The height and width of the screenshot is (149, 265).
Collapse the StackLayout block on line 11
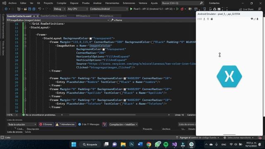tap(25, 28)
